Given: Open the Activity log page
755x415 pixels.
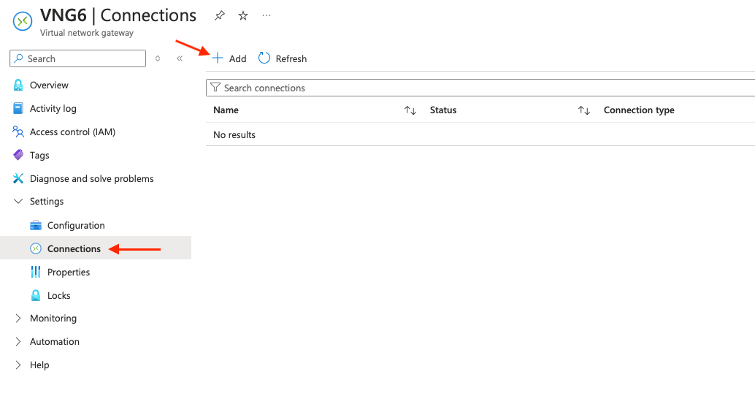Looking at the screenshot, I should coord(53,108).
